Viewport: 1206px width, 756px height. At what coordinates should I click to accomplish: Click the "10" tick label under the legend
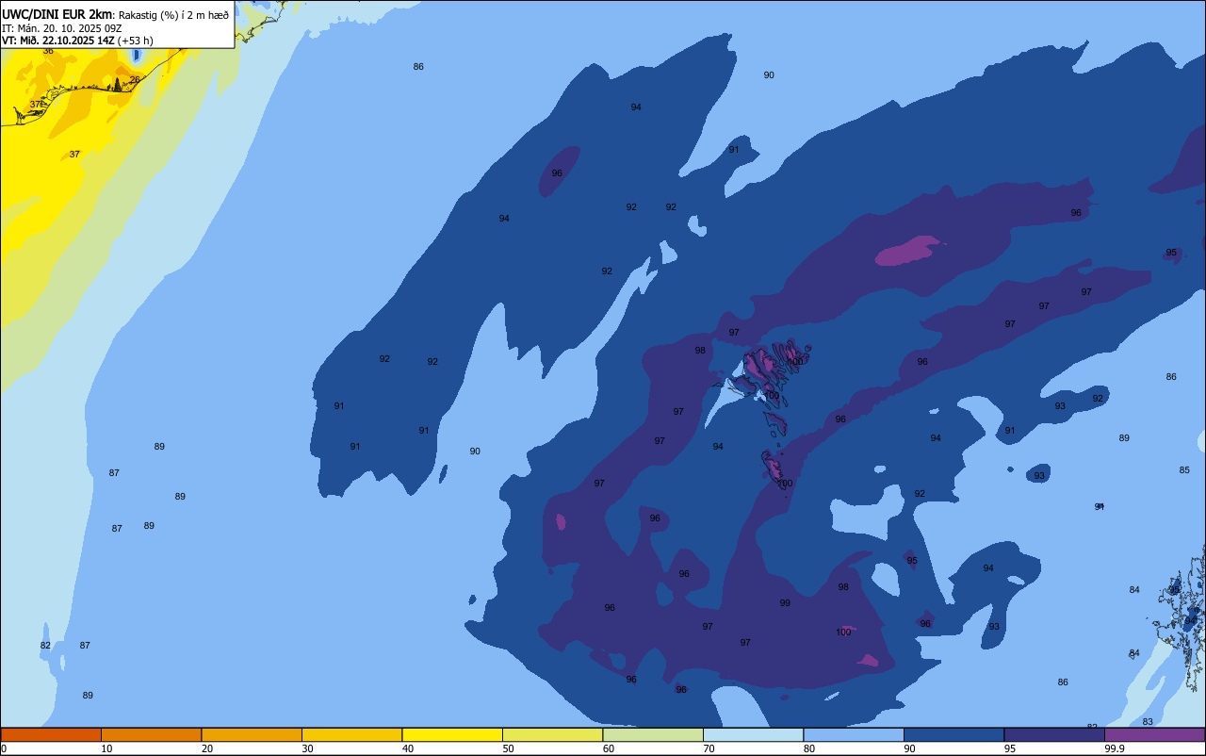tap(106, 748)
